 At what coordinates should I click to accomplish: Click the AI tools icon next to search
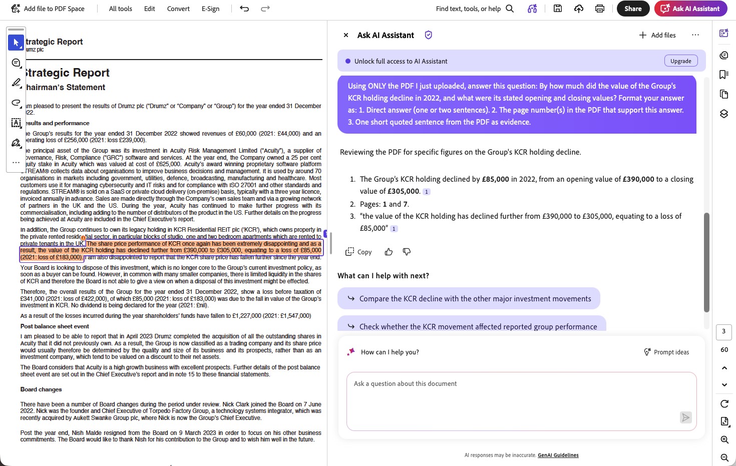(x=532, y=9)
